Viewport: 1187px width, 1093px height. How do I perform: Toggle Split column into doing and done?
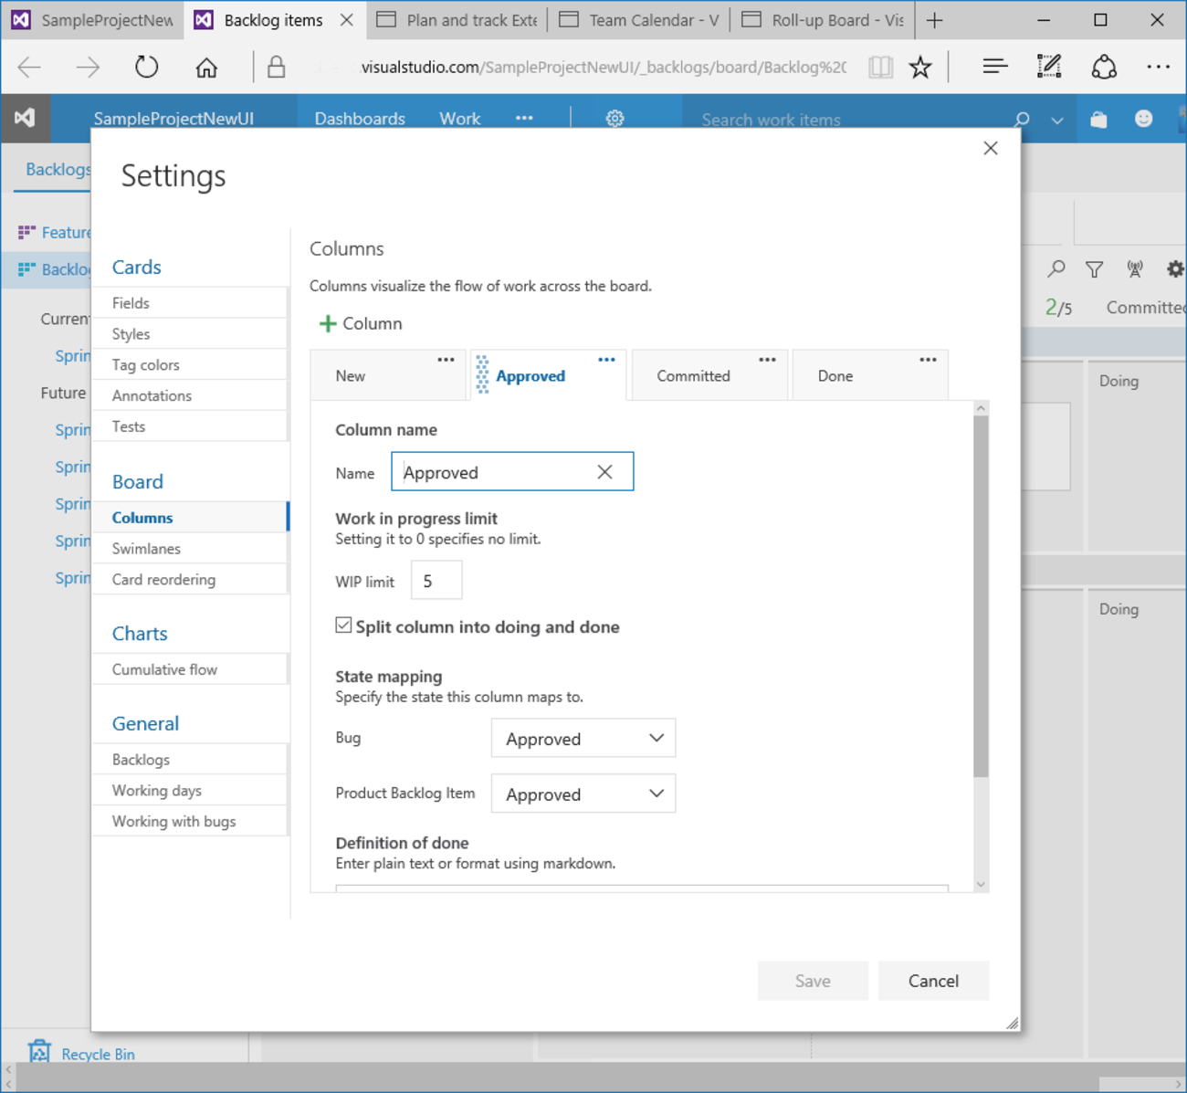point(344,625)
